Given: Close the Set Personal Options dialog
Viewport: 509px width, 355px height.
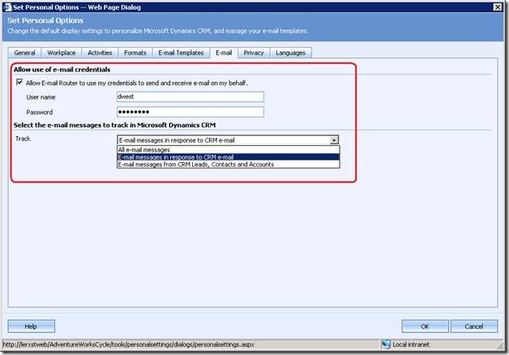Looking at the screenshot, I should (498, 6).
